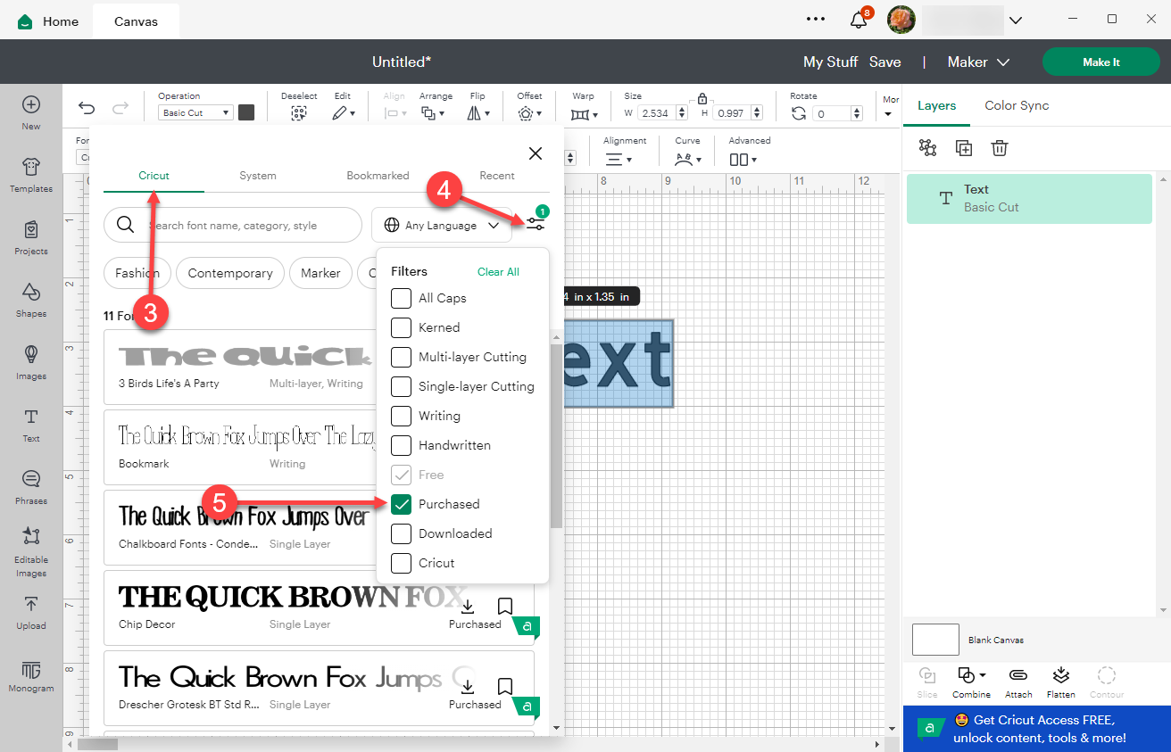This screenshot has height=752, width=1171.
Task: Delete the Text layer using the trash icon
Action: click(999, 148)
